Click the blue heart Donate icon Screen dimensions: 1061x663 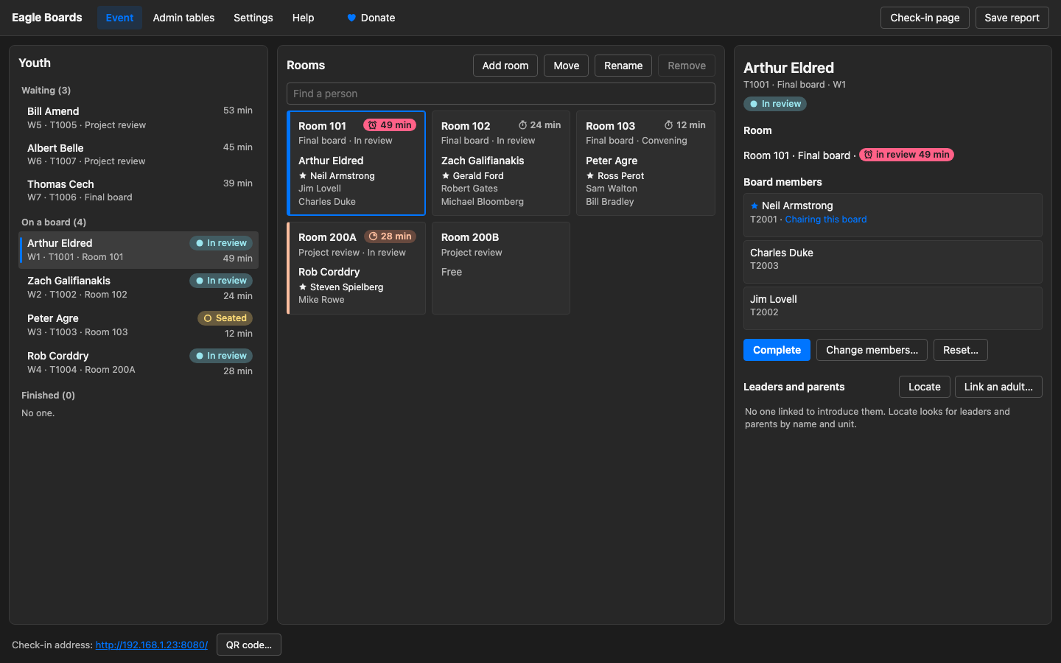point(351,18)
